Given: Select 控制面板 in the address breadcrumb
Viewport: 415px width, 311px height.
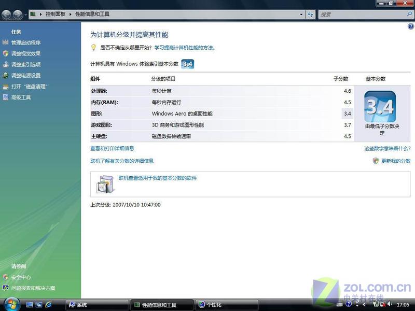Looking at the screenshot, I should (56, 15).
